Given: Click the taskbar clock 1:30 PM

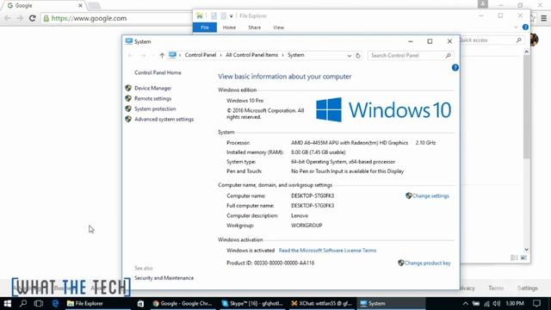Looking at the screenshot, I should click(515, 303).
